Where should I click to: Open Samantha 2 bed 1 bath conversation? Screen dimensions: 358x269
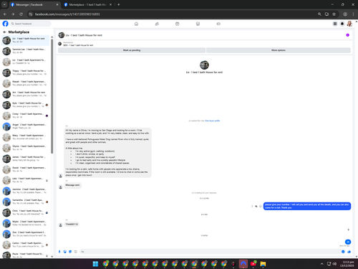pos(26,202)
